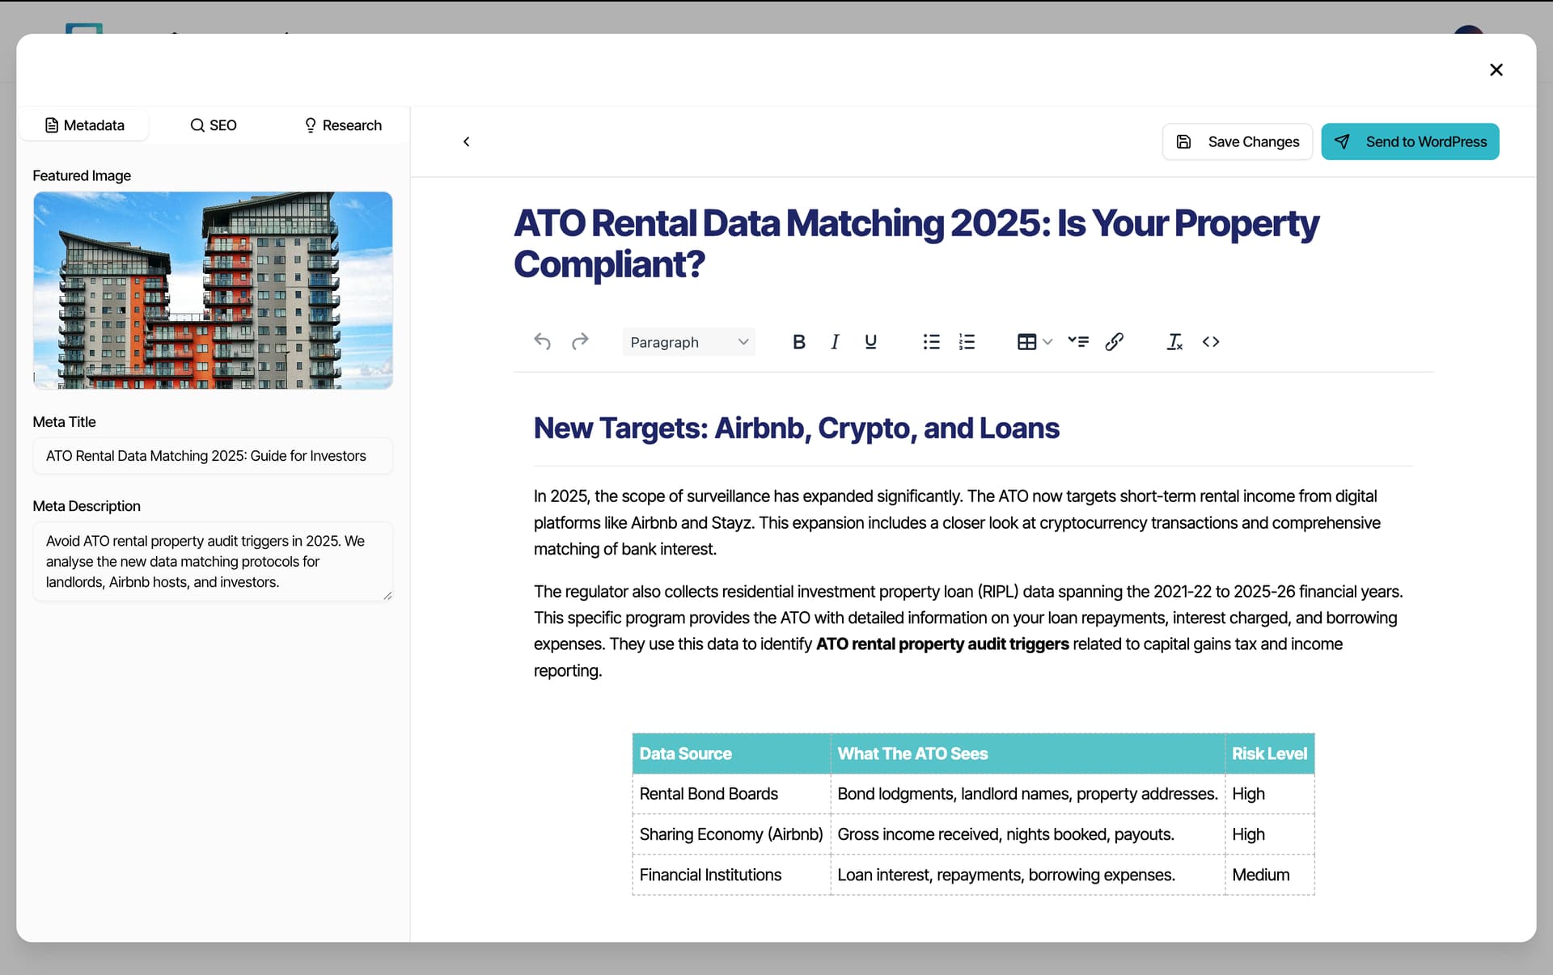The height and width of the screenshot is (975, 1553).
Task: Click the back chevron arrow
Action: [467, 141]
